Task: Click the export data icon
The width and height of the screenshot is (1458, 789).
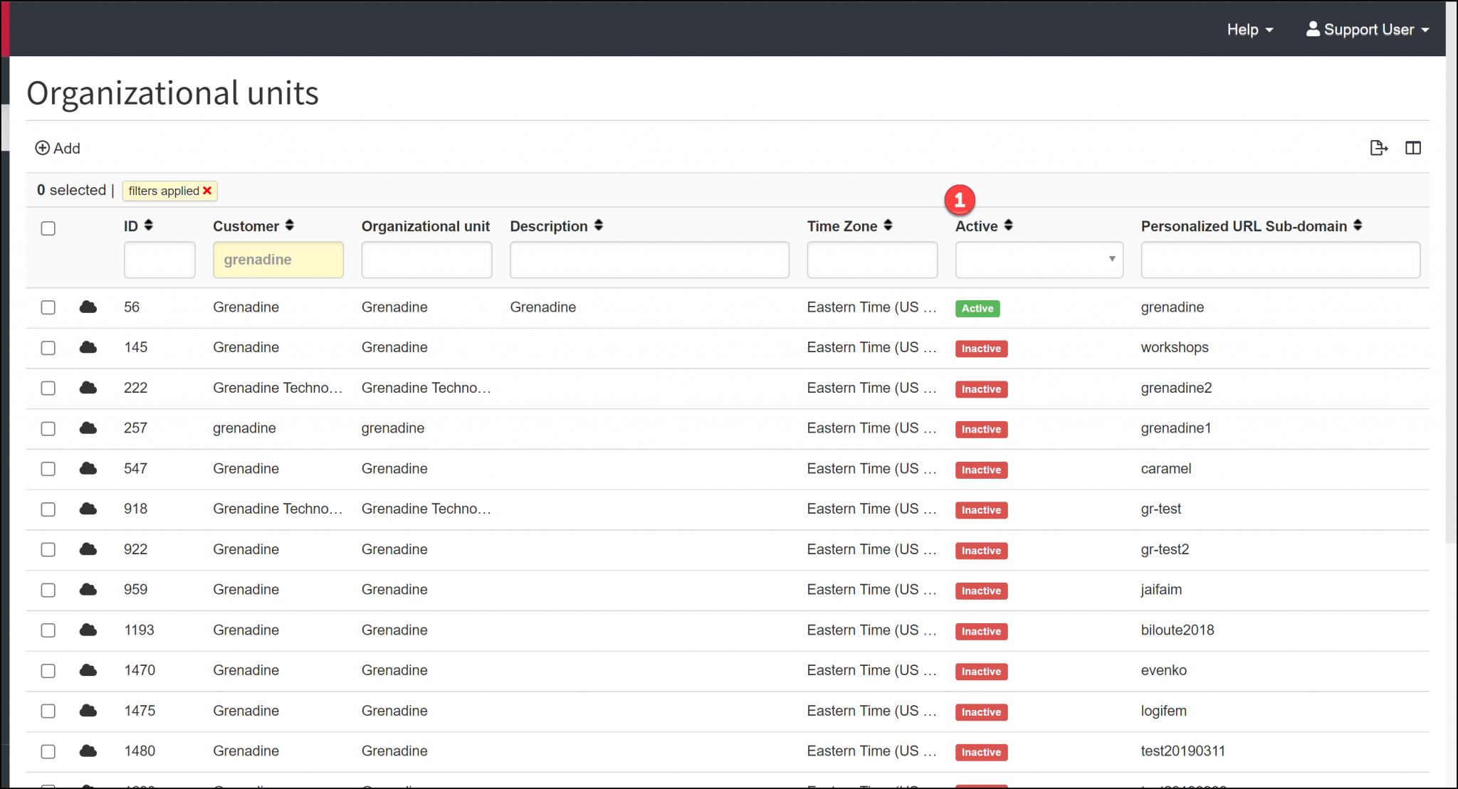Action: tap(1379, 147)
